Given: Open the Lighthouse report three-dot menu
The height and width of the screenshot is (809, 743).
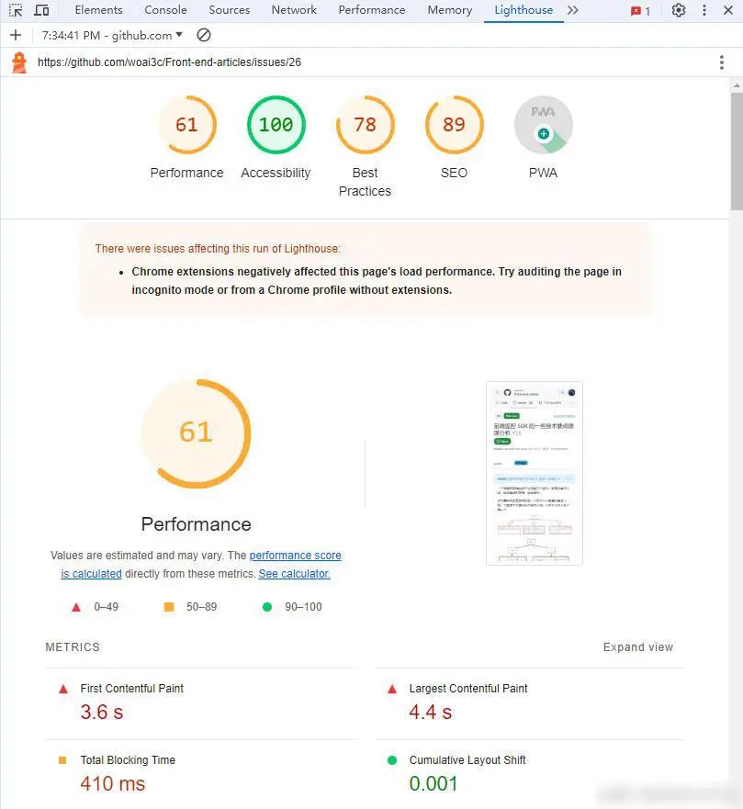Looking at the screenshot, I should 722,62.
